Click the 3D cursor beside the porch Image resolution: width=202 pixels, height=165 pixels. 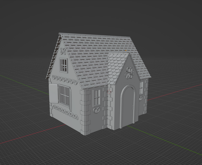[x=109, y=92]
